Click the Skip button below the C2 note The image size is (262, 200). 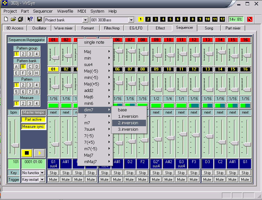tap(220, 172)
